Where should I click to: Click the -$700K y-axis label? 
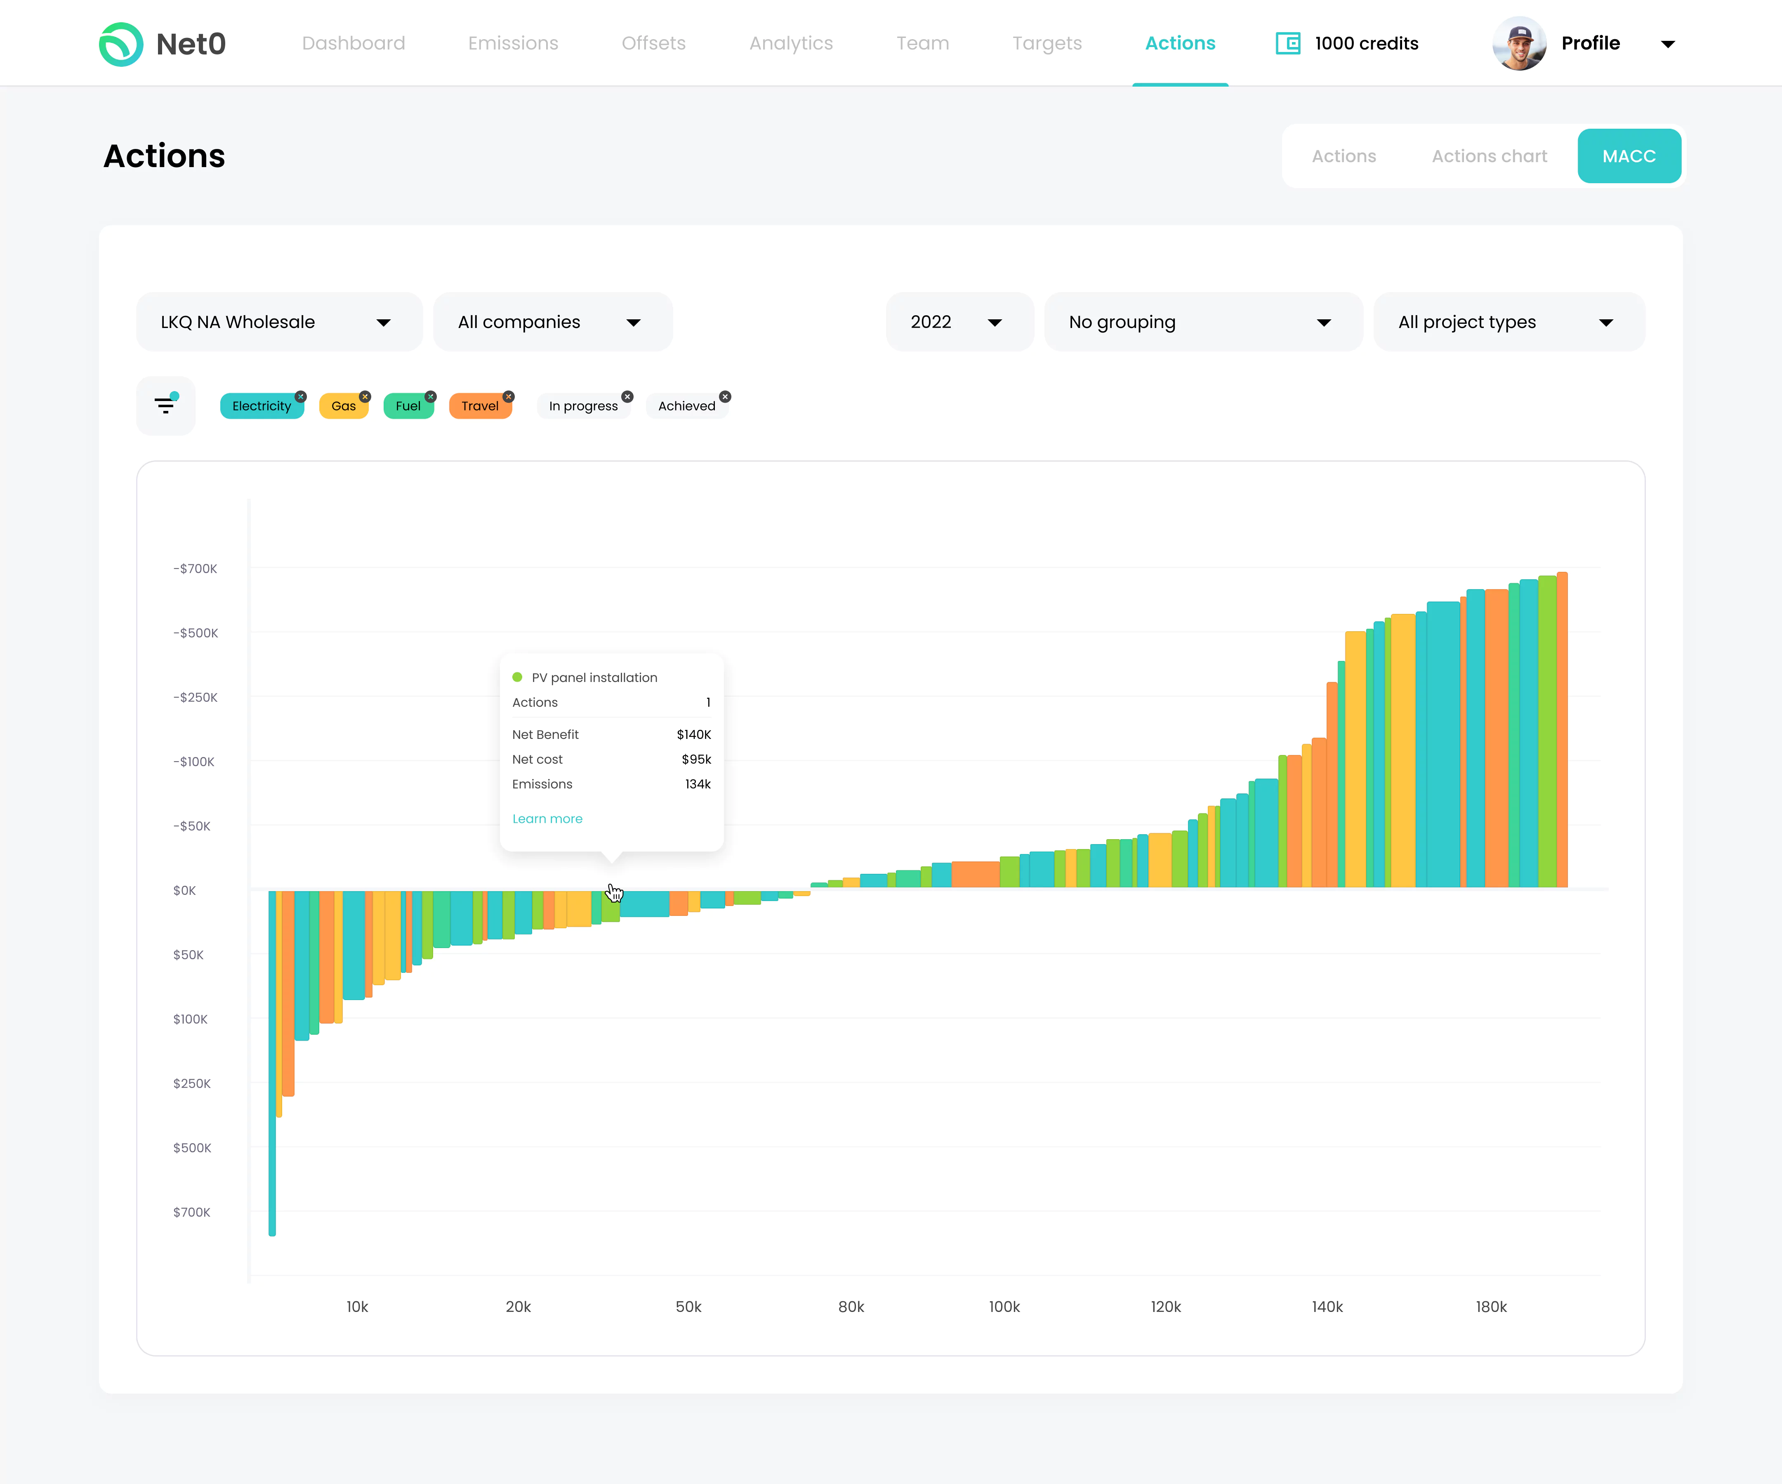pyautogui.click(x=195, y=569)
